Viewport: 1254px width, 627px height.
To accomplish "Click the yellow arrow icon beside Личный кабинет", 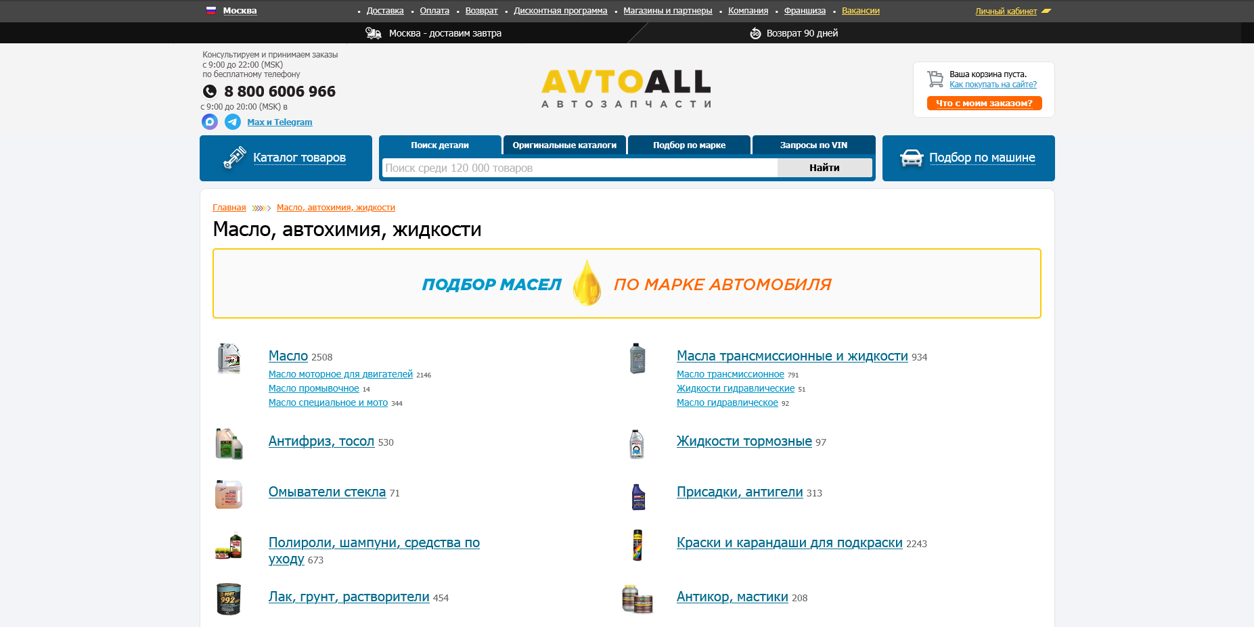I will (x=1046, y=11).
